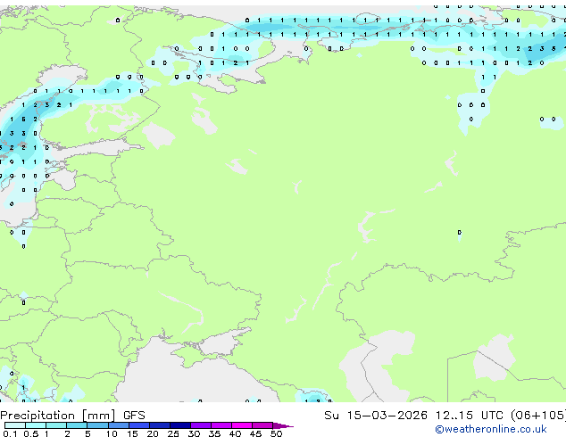This screenshot has width=566, height=437.
Task: Click the 'Su 15-03-2026' forecast date text
Action: point(376,416)
